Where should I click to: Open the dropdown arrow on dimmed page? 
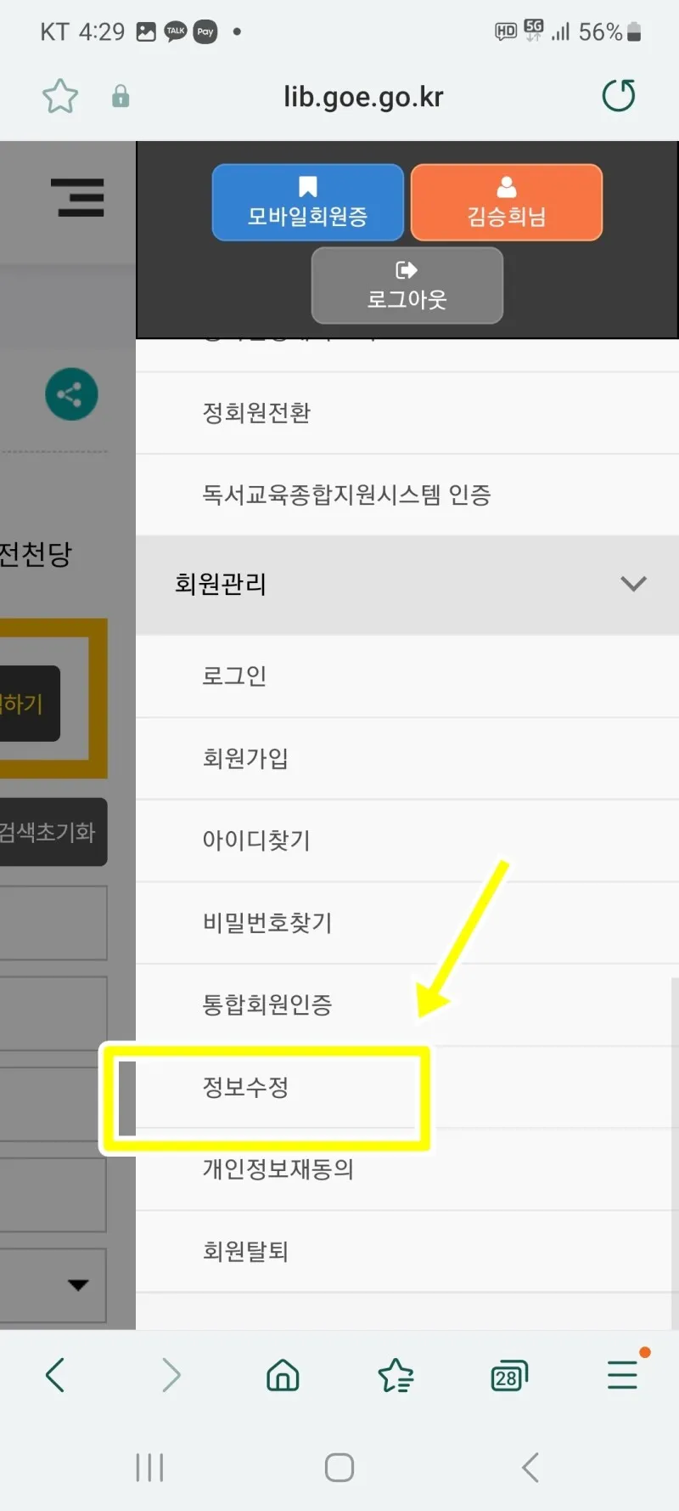(x=78, y=1284)
